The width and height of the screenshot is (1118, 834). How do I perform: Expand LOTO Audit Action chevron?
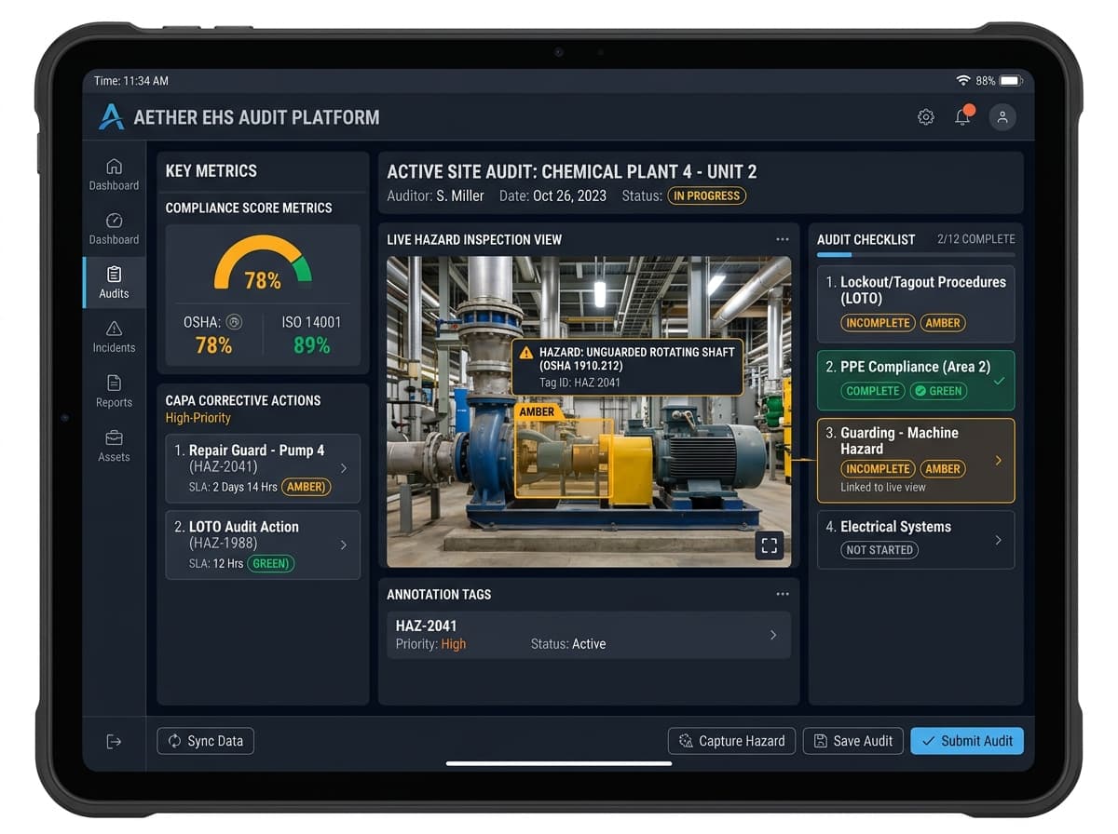click(x=344, y=545)
